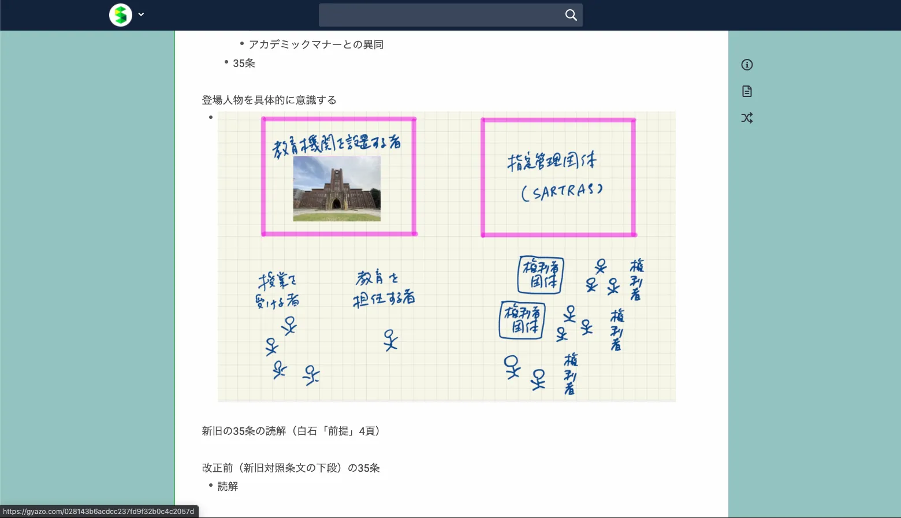Select the 35条 bullet item
The width and height of the screenshot is (901, 518).
pos(244,64)
